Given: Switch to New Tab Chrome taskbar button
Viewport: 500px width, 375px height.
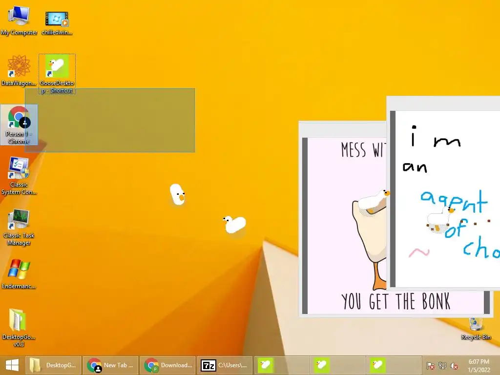Looking at the screenshot, I should (110, 365).
